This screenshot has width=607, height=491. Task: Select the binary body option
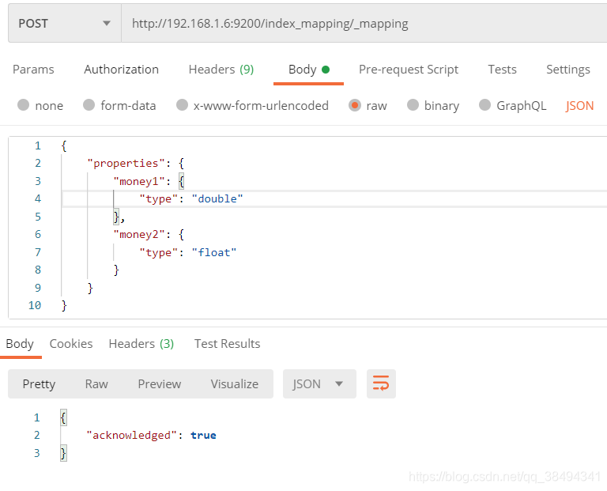pyautogui.click(x=413, y=105)
